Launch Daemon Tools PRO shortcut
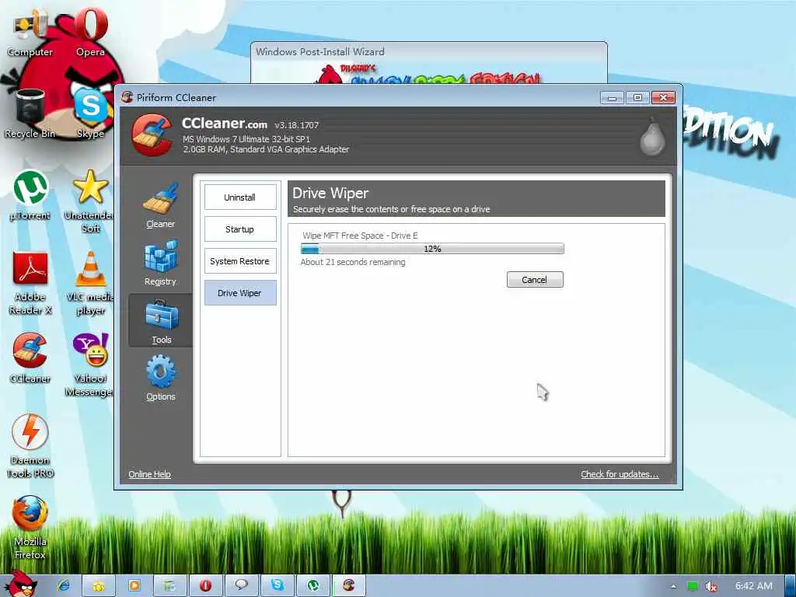This screenshot has height=597, width=796. click(x=30, y=446)
